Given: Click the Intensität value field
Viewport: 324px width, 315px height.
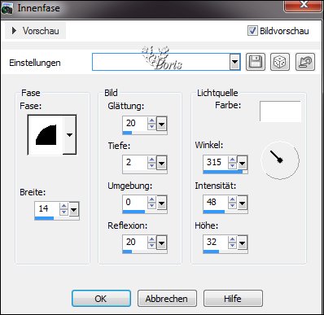Looking at the screenshot, I should pos(216,202).
